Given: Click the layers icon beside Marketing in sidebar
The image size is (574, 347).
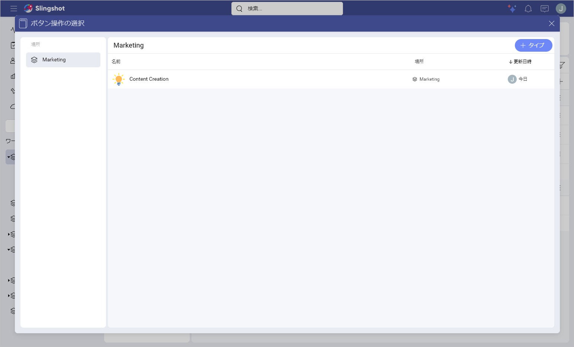Looking at the screenshot, I should [x=34, y=60].
